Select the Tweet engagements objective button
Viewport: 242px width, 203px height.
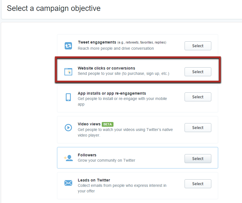[x=198, y=46]
